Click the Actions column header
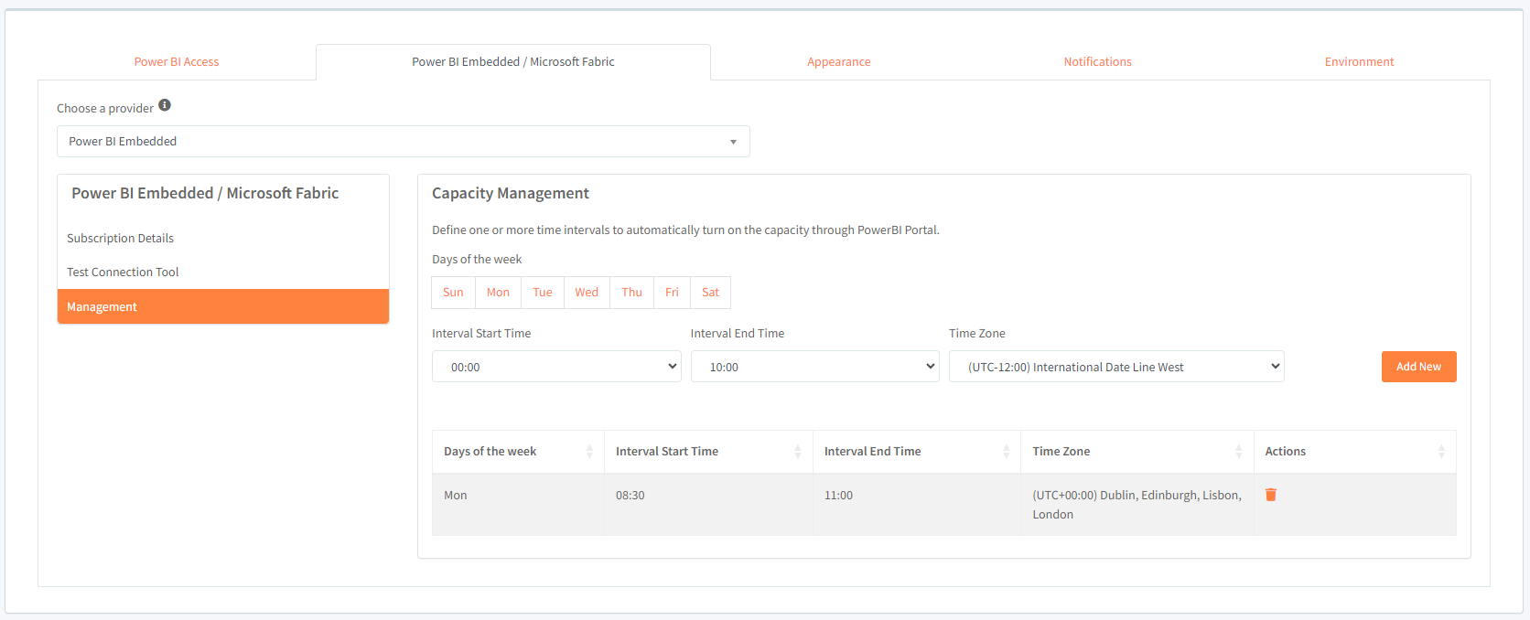This screenshot has width=1530, height=620. pos(1355,452)
